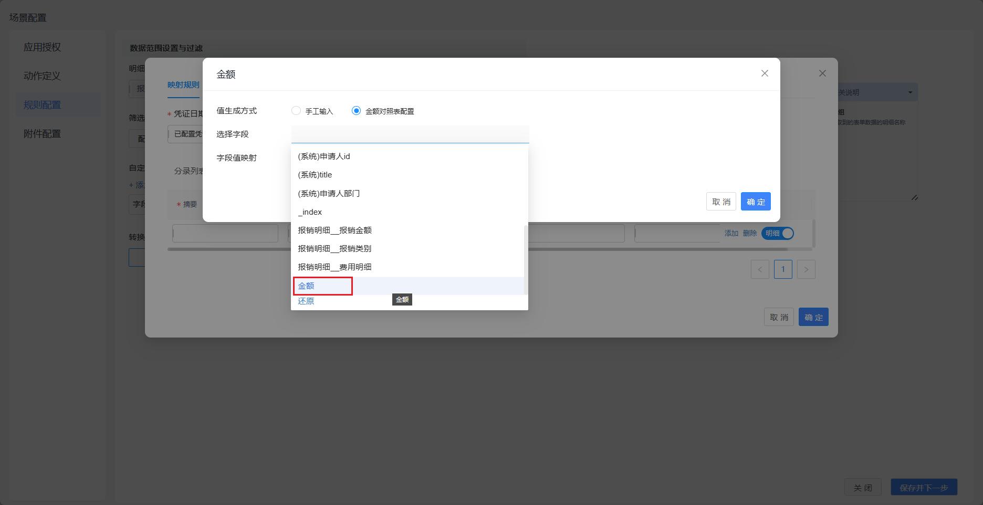Viewport: 983px width, 505px height.
Task: Choose (系统)申请人部门 option
Action: pyautogui.click(x=407, y=193)
